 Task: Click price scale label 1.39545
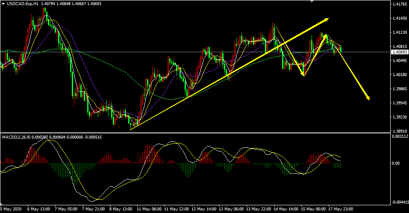coord(400,103)
